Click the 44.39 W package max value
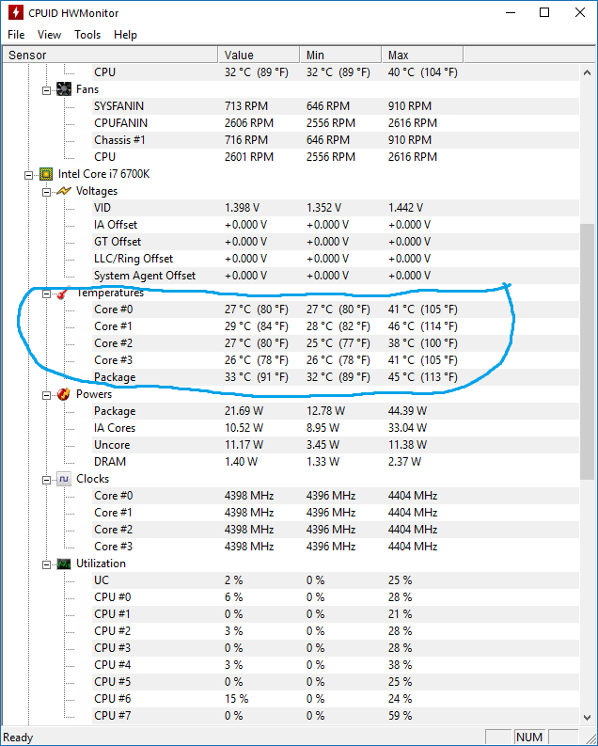Viewport: 598px width, 746px height. 407,411
